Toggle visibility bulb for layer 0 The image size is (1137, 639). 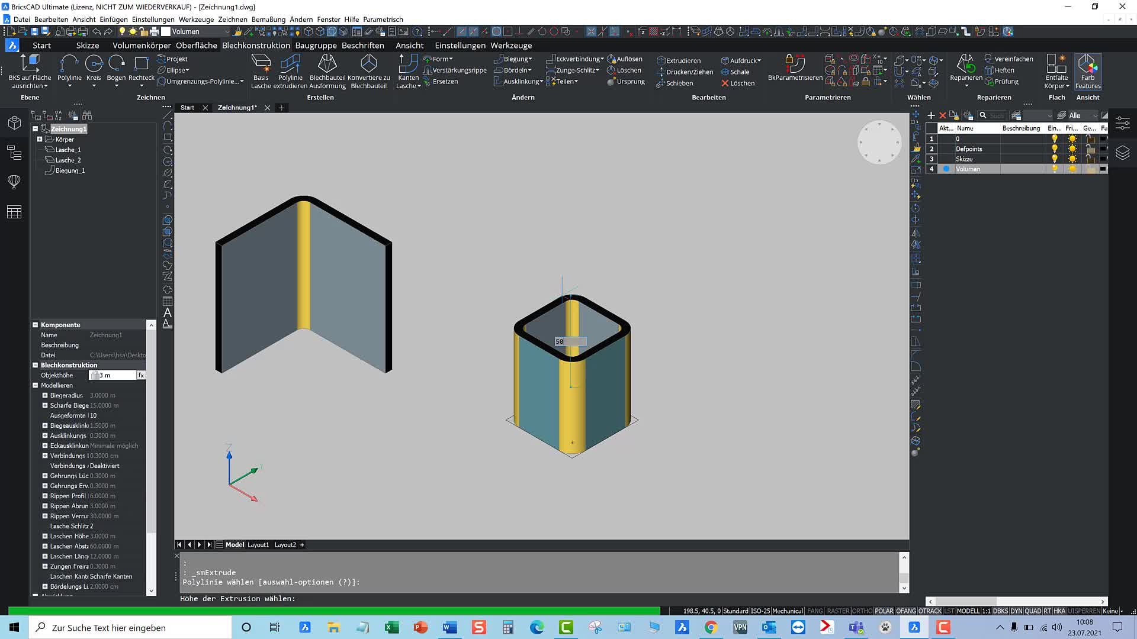pos(1054,138)
